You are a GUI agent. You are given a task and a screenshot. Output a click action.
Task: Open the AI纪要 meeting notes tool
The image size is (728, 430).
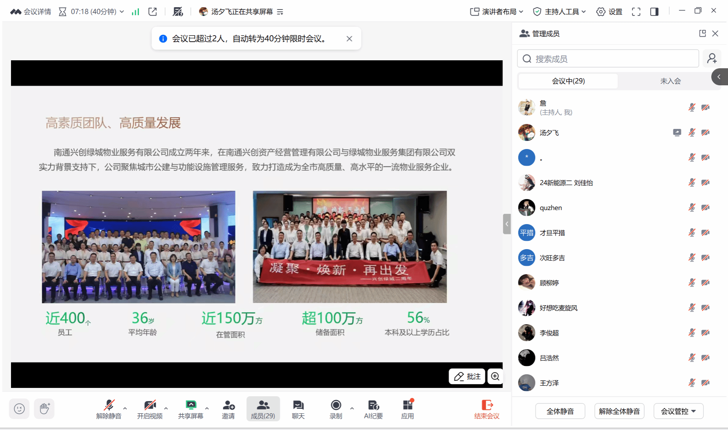tap(373, 409)
